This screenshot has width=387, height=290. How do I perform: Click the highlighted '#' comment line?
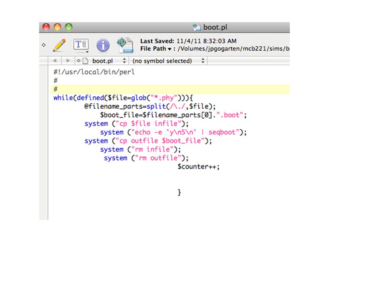[170, 89]
